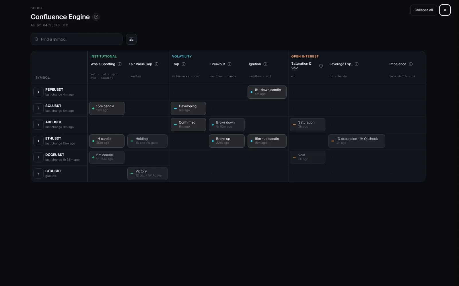Screen dimensions: 459x286
Task: Close the Confluence Engine panel
Action: 445,10
